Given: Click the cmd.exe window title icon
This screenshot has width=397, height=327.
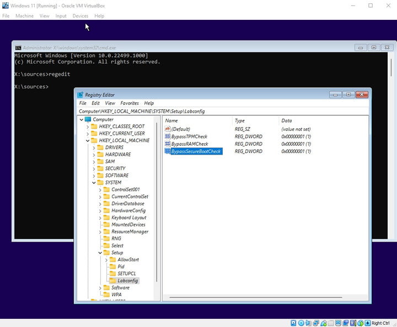Looking at the screenshot, I should [x=18, y=48].
